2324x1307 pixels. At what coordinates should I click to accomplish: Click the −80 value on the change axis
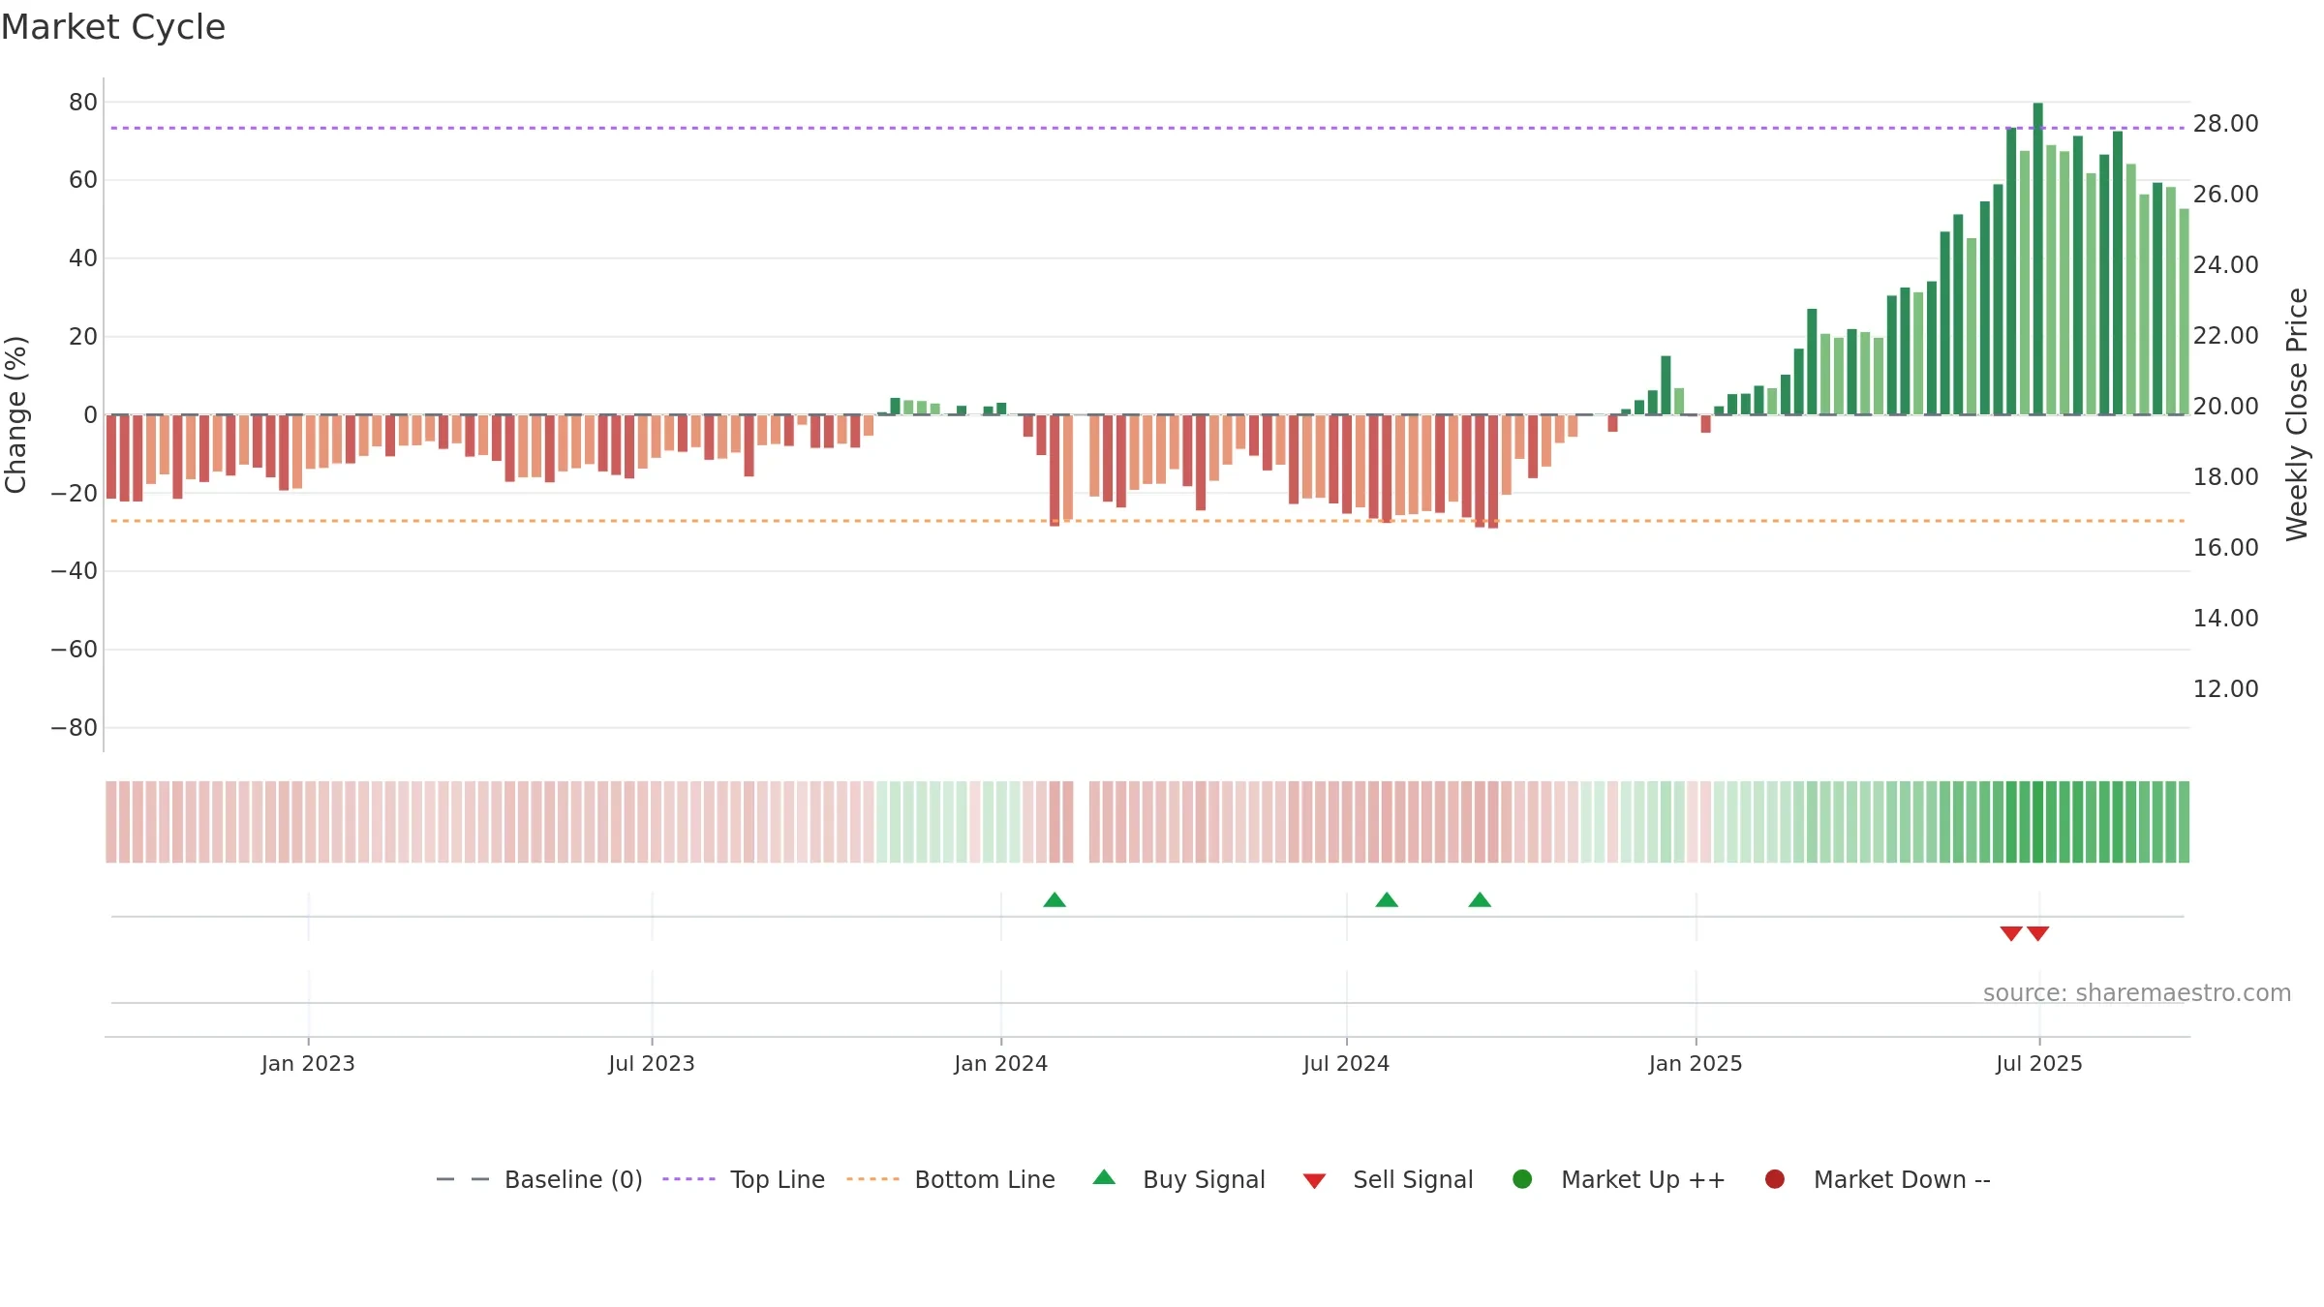pyautogui.click(x=75, y=728)
